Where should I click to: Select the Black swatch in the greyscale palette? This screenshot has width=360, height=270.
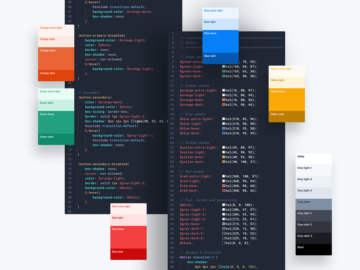click(313, 250)
